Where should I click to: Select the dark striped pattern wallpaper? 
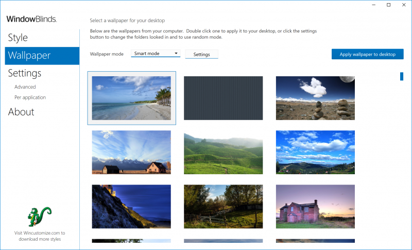tap(223, 98)
